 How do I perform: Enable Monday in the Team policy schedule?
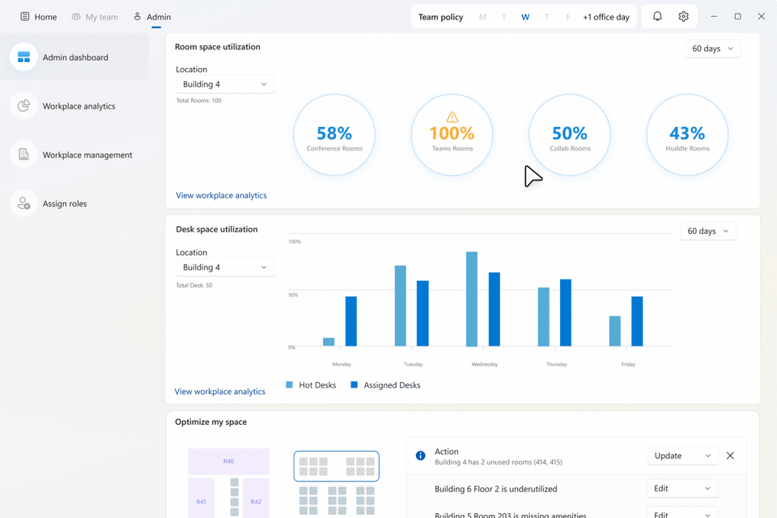[482, 16]
